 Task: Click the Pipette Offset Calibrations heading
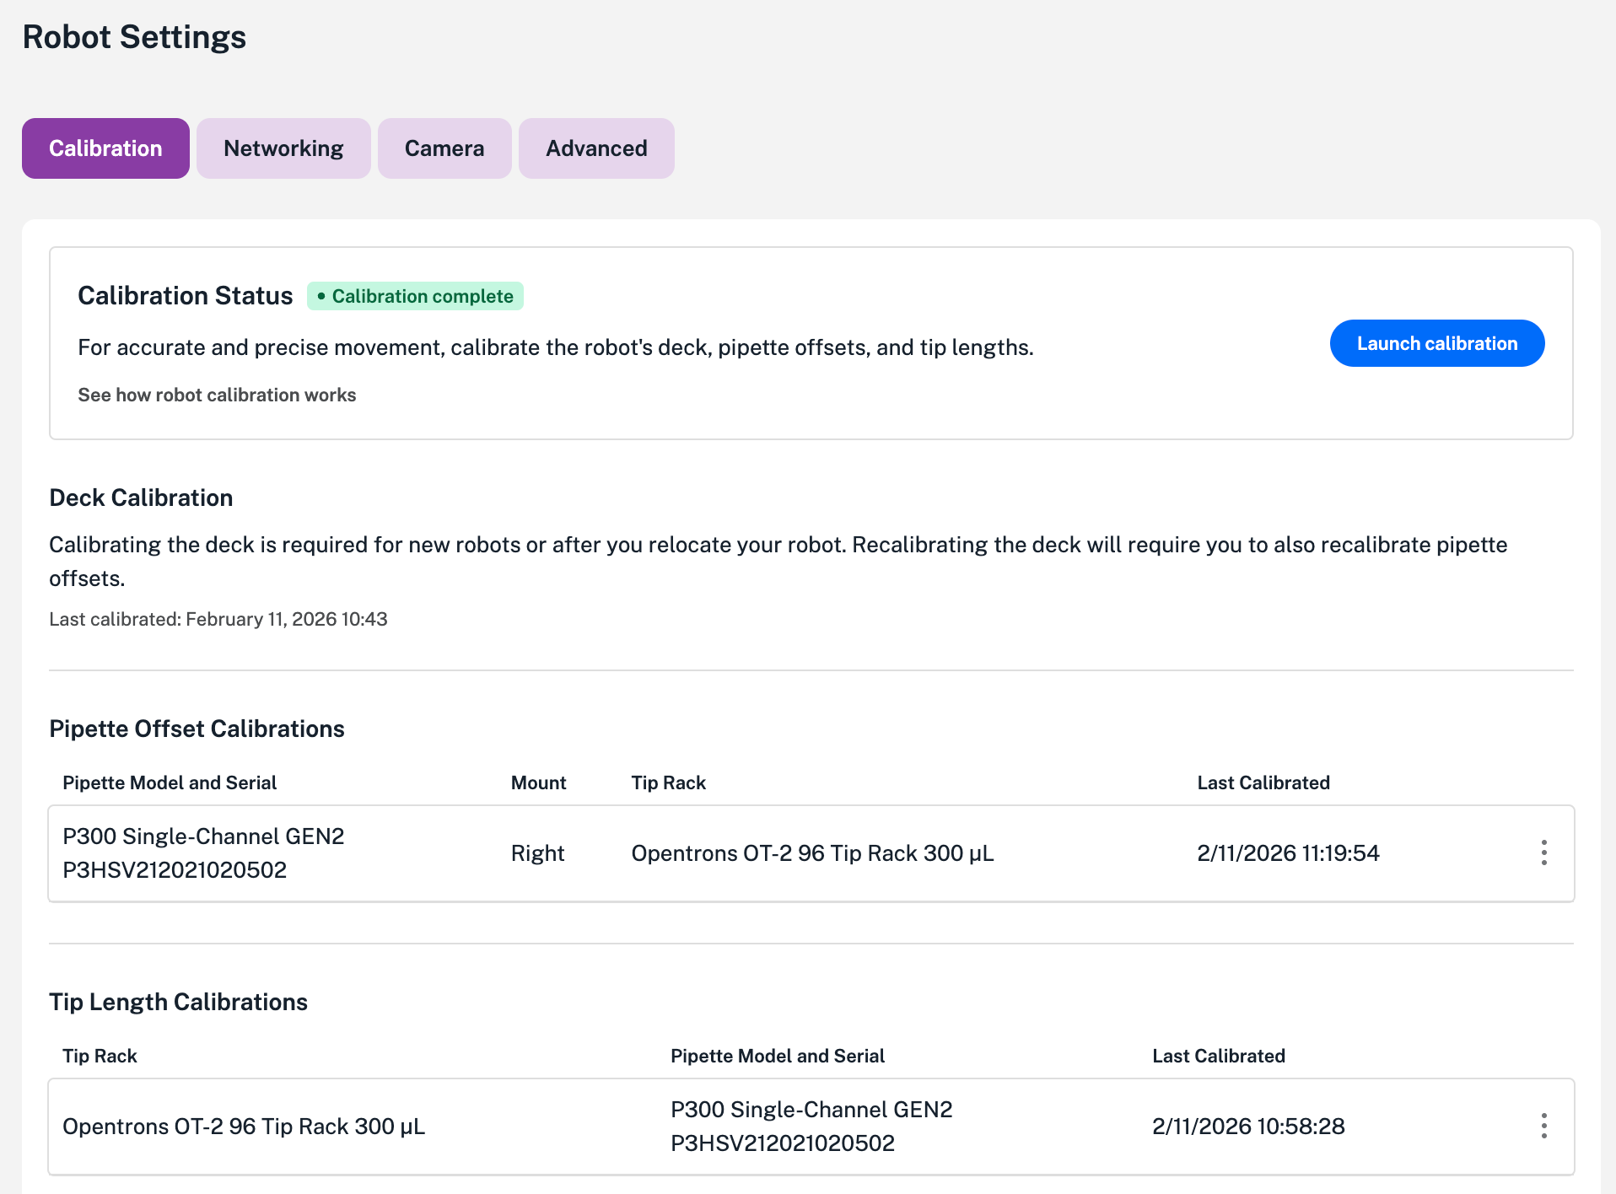[197, 729]
